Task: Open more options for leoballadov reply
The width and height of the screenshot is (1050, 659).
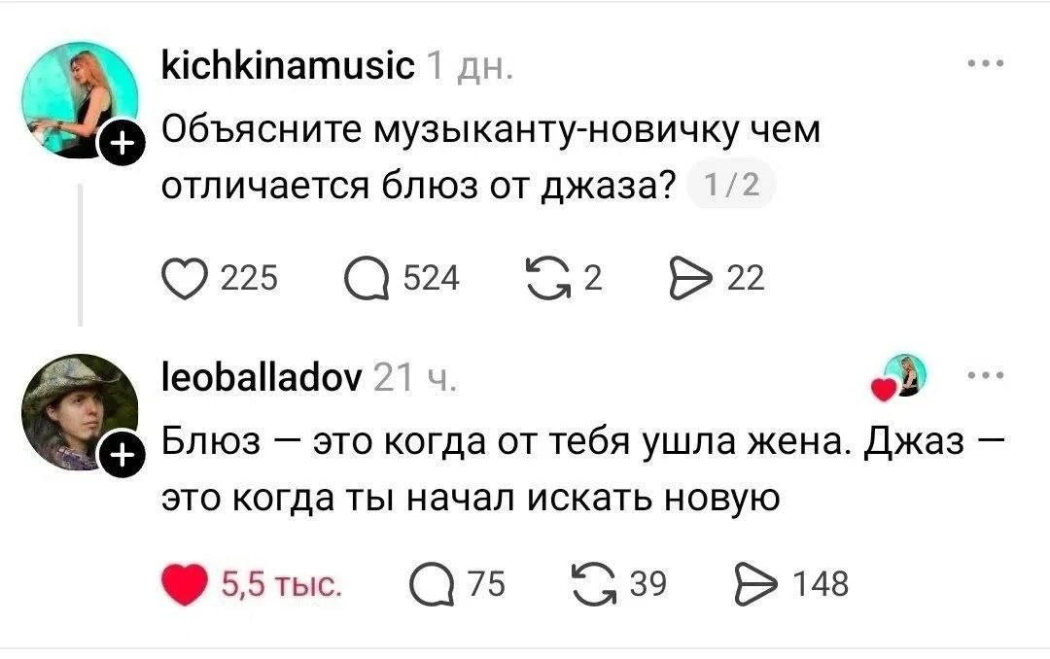Action: [987, 375]
